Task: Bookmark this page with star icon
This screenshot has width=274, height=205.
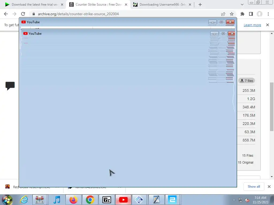Action: (x=232, y=14)
